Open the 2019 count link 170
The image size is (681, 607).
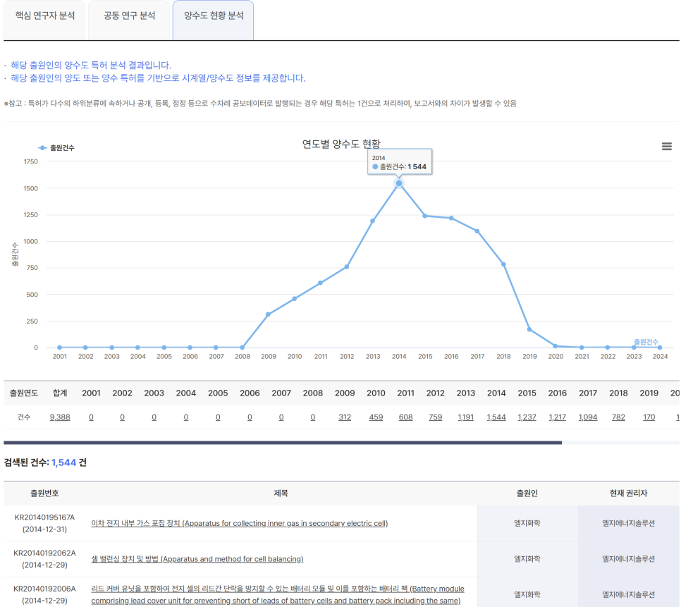(x=649, y=417)
